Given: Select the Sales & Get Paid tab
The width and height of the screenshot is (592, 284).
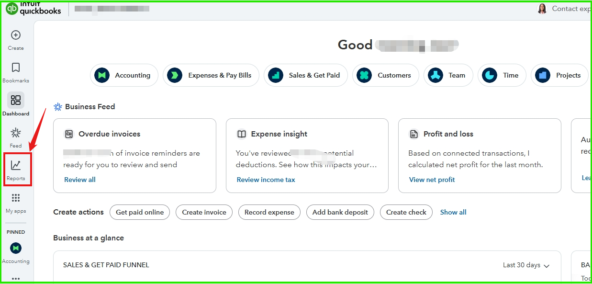Looking at the screenshot, I should point(306,75).
